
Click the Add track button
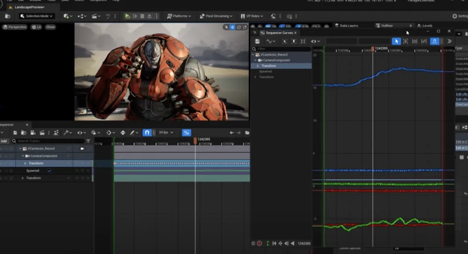click(x=4, y=141)
